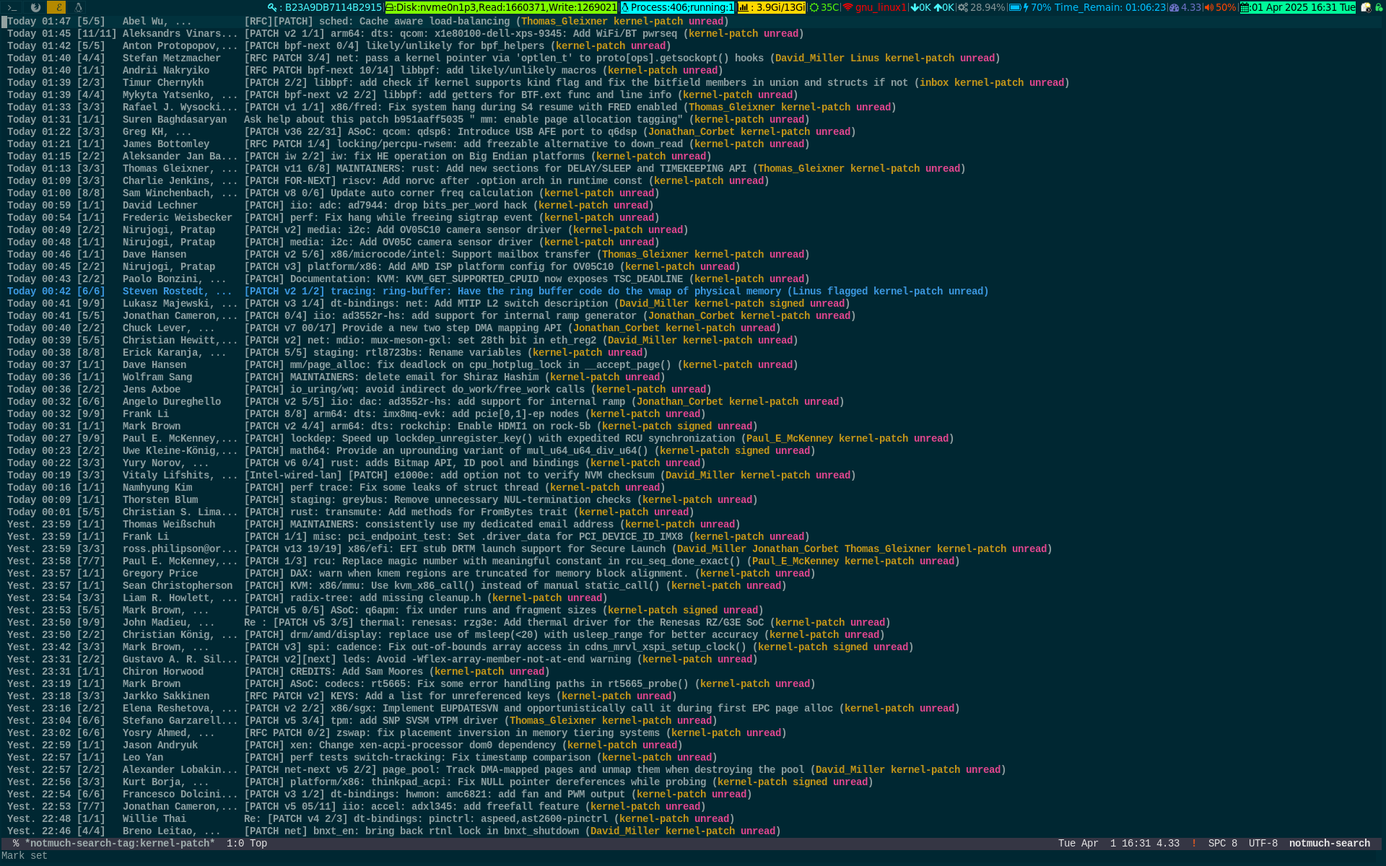Click the SPC 8 indentation indicator
Image resolution: width=1386 pixels, height=866 pixels.
pos(1222,843)
